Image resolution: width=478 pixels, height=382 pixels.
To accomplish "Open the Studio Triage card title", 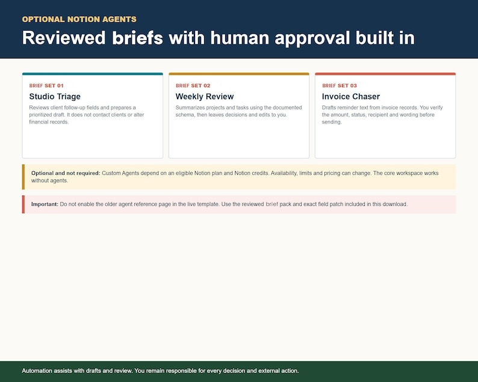I will 55,97.
